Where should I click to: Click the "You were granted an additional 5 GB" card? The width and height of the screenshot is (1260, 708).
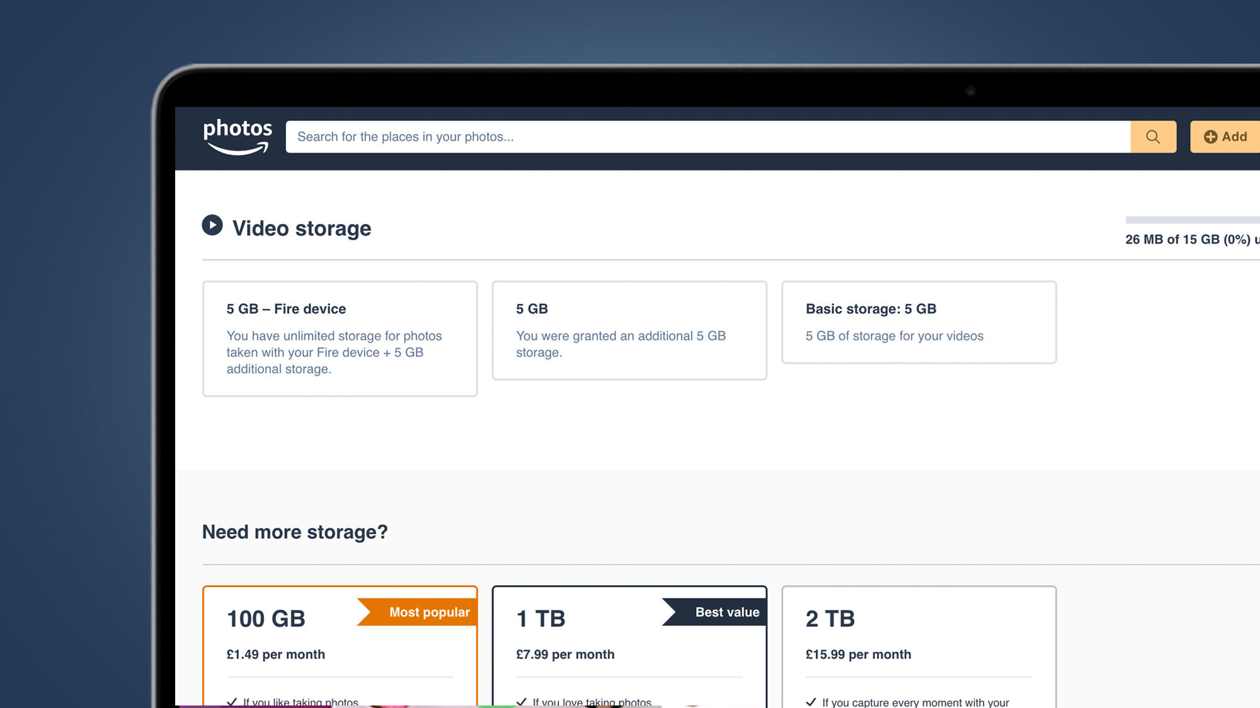click(x=629, y=330)
